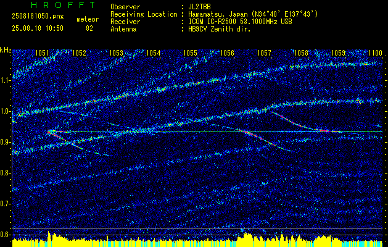
Task: Click the Hamamatsu, Japan location text
Action: 253,14
